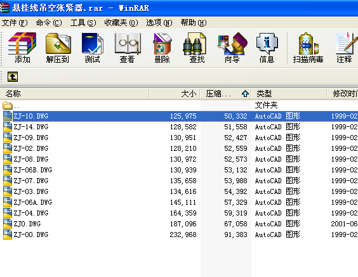358x277 pixels.
Task: Click the WinRAR title bar icon
Action: 4,8
